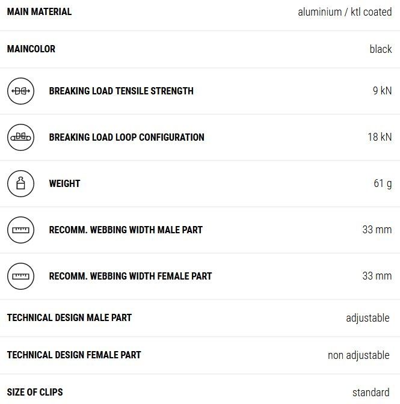Viewport: 400px width, 404px height.
Task: Click the SIZE OF CLIPS label
Action: (x=35, y=392)
